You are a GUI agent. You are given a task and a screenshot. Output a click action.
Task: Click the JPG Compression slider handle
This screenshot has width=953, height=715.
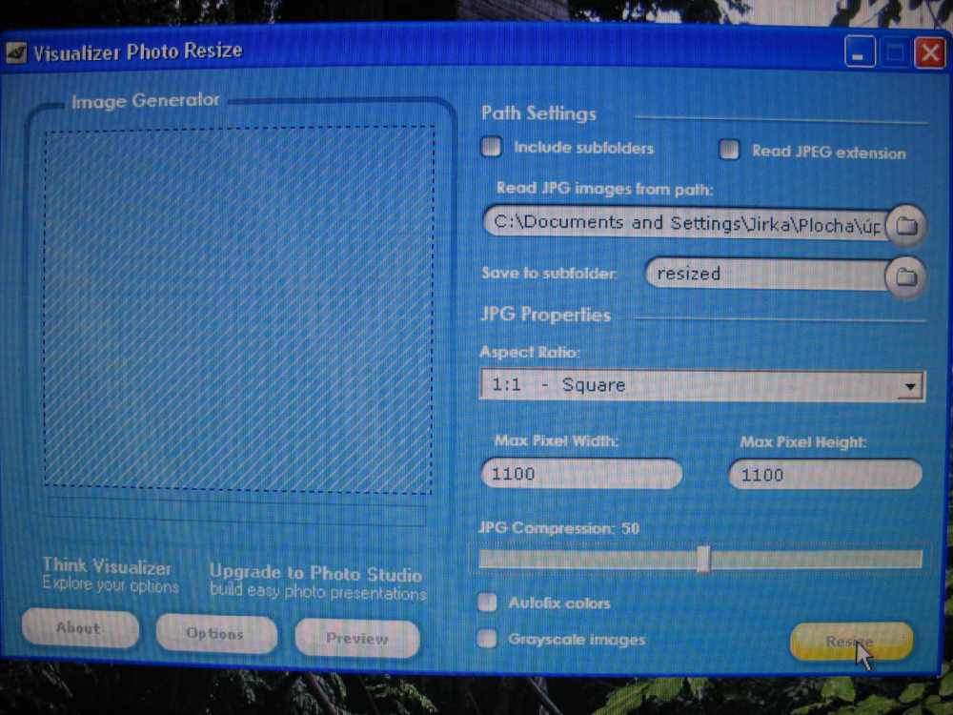703,559
